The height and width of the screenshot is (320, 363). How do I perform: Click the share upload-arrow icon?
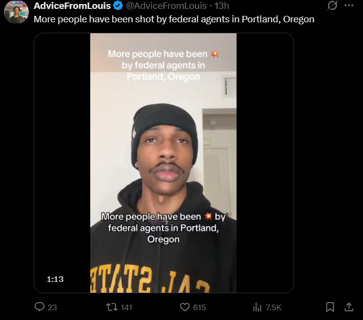[x=349, y=307]
